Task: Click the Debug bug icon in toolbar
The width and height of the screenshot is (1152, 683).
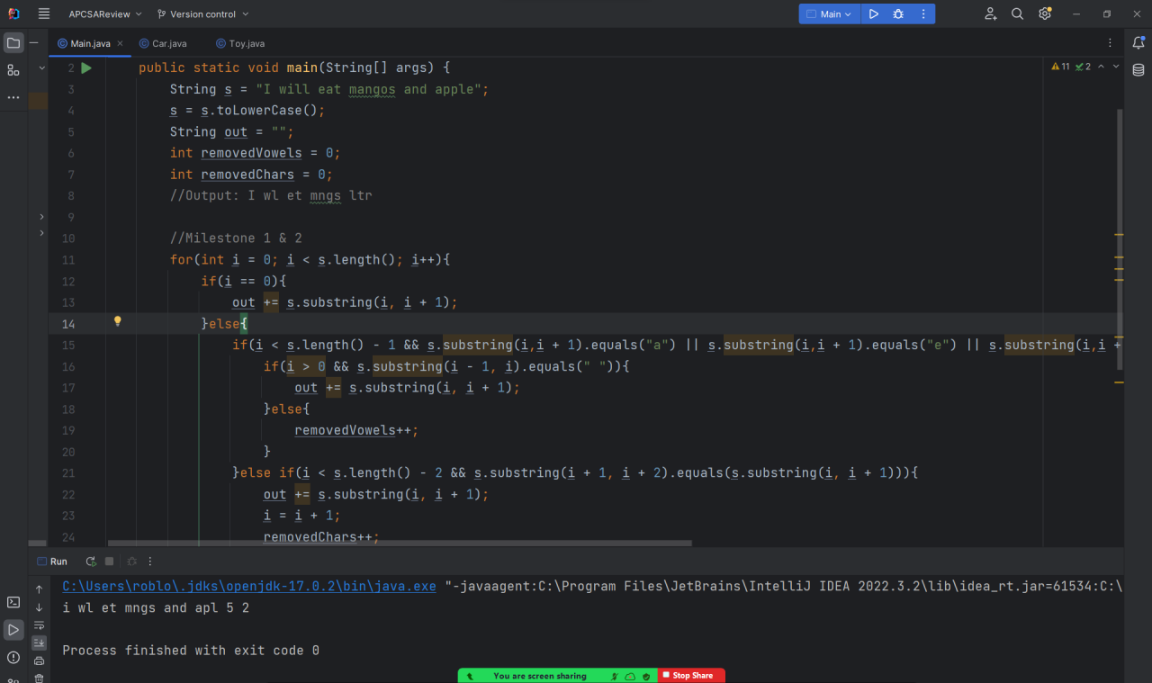Action: [x=898, y=14]
